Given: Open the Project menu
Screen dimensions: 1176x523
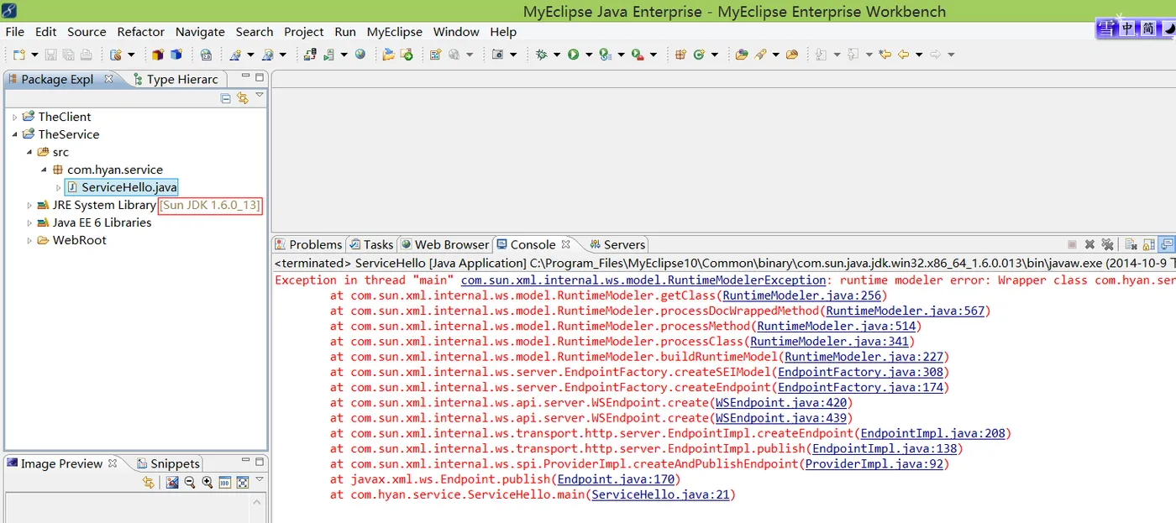Looking at the screenshot, I should point(303,32).
